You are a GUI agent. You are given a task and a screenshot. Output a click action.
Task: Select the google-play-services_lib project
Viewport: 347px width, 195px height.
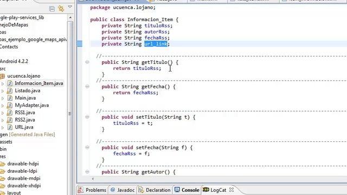[22, 17]
